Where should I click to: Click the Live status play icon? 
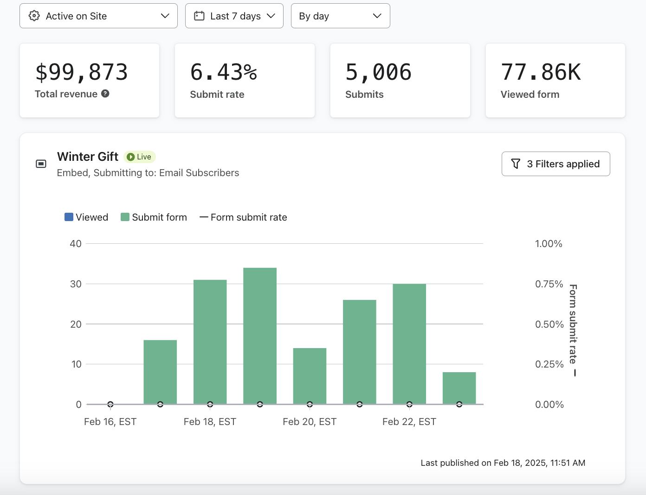pyautogui.click(x=131, y=157)
